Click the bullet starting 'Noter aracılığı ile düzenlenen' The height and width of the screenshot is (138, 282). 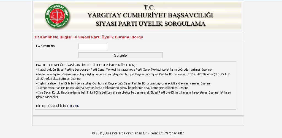pyautogui.click(x=133, y=76)
